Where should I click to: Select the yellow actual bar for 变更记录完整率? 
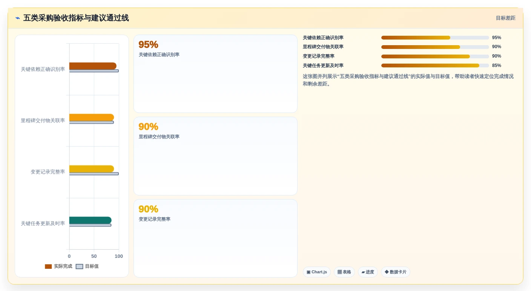[92, 169]
